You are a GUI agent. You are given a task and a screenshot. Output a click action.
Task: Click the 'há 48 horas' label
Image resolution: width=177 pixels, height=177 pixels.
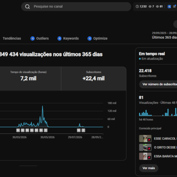tap(146, 119)
